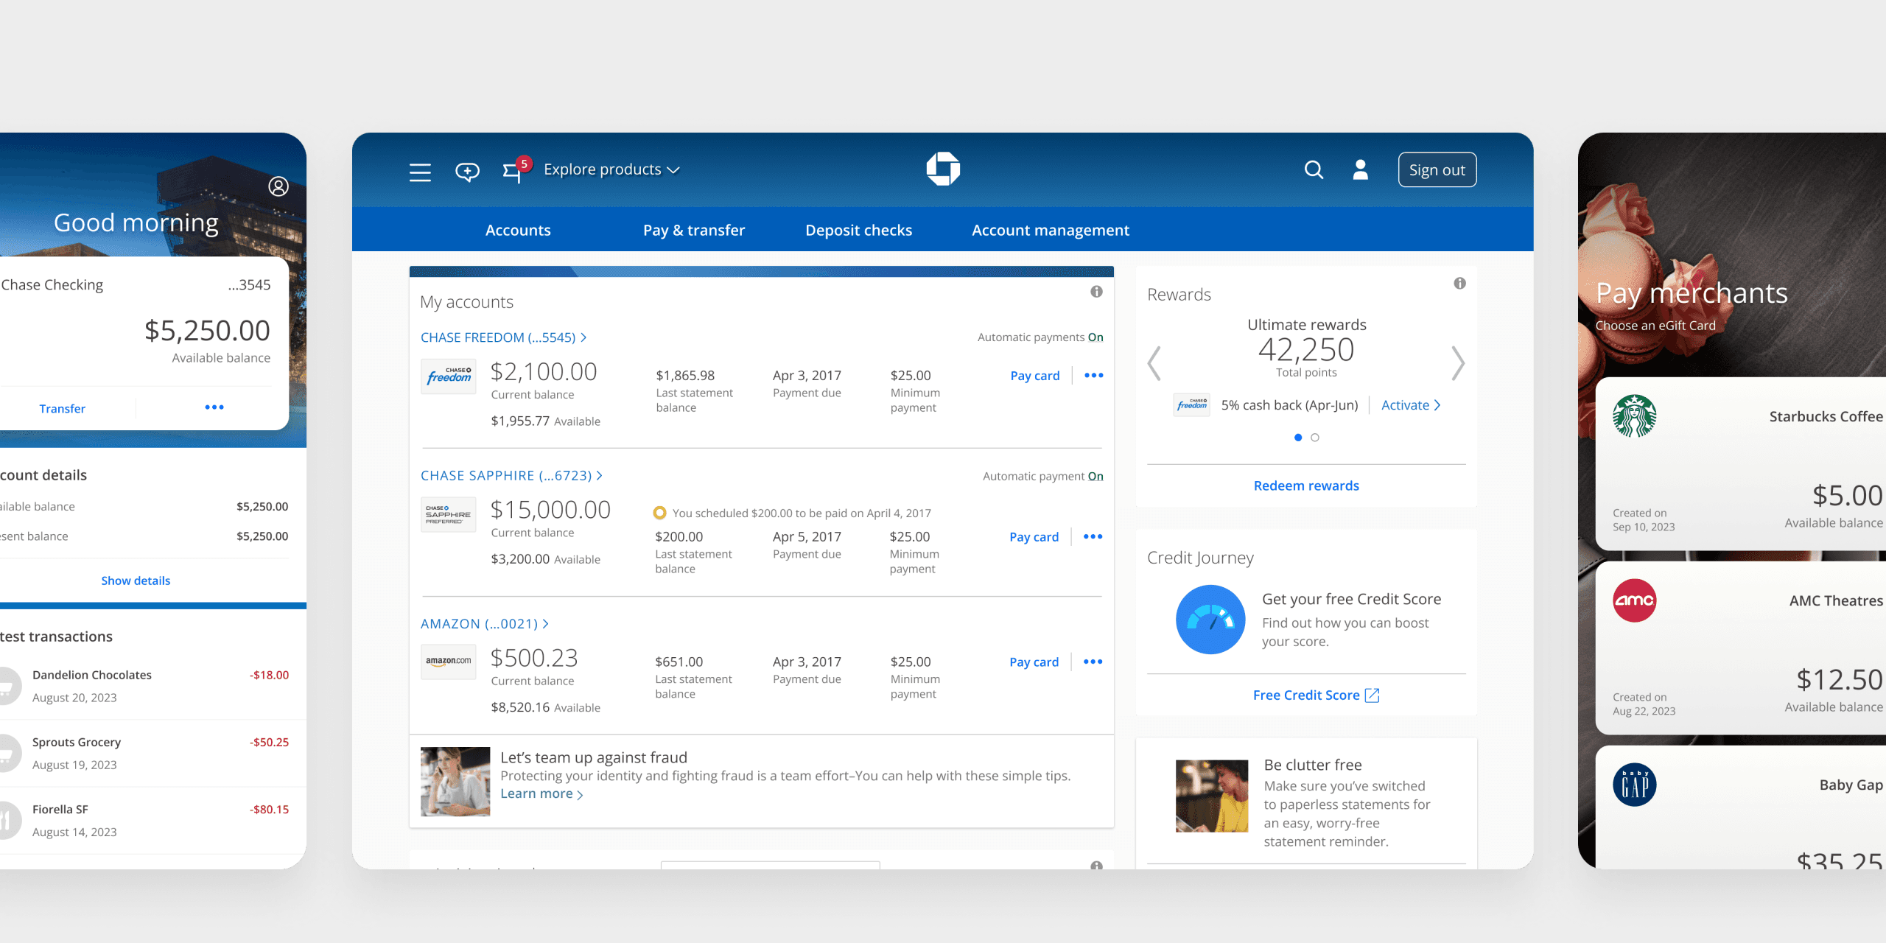1886x943 pixels.
Task: Click the Chase logo in header
Action: pos(943,169)
